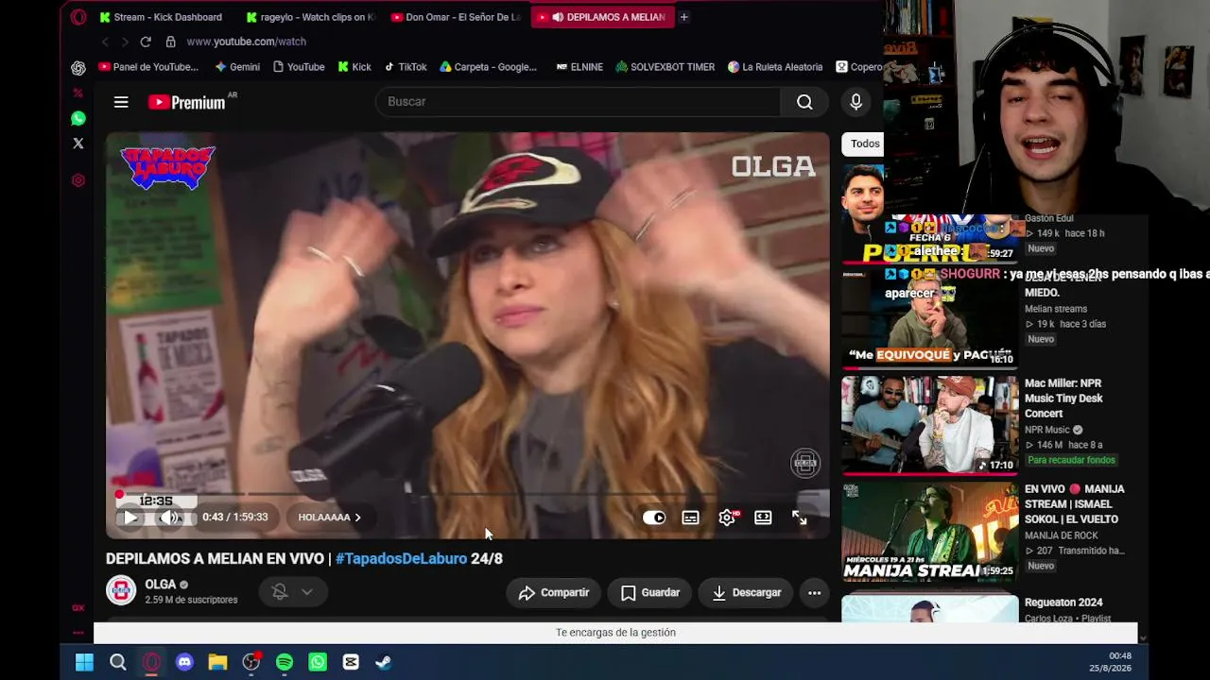
Task: Open the Carpeta - Google bookmark
Action: coord(488,67)
